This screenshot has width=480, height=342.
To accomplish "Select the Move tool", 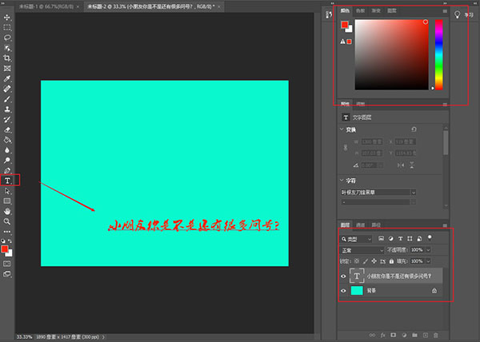I will tap(7, 18).
